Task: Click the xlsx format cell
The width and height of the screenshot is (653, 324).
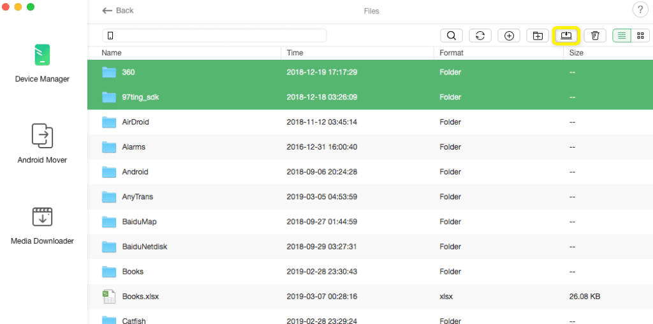Action: coord(446,297)
